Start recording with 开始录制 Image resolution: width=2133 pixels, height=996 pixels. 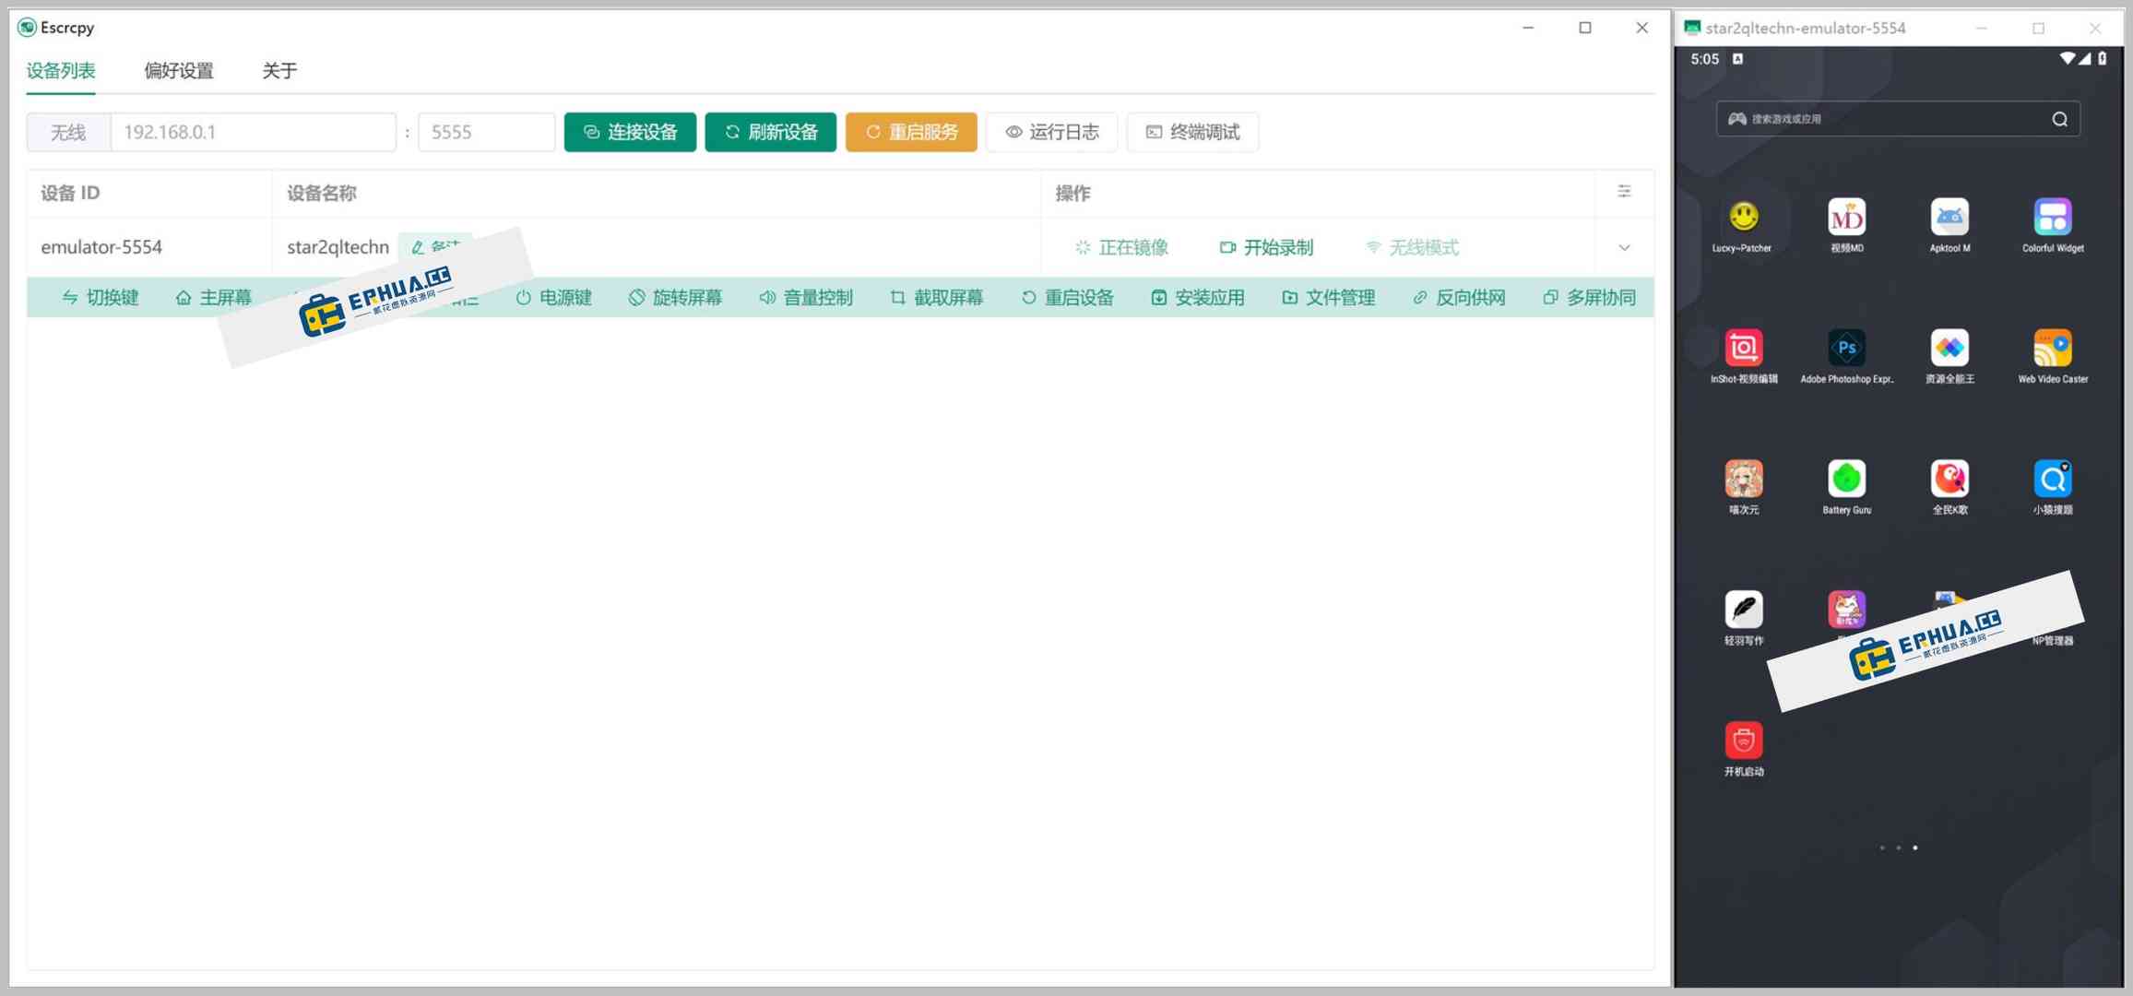coord(1266,247)
